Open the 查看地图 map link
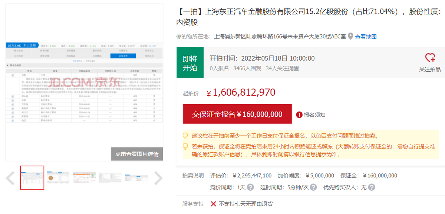 (366, 37)
